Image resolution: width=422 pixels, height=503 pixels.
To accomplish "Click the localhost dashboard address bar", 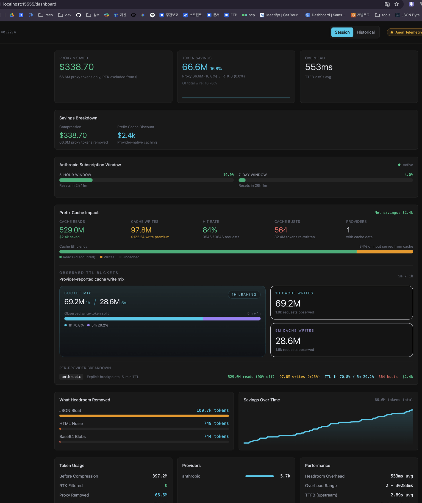I will (30, 4).
